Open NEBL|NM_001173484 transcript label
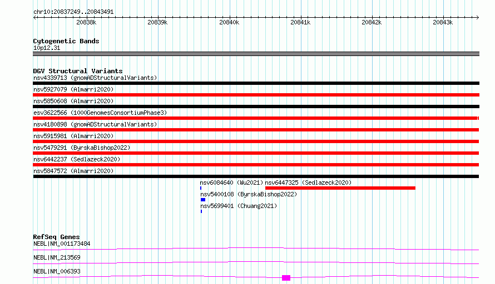This screenshot has height=284, width=495. (62, 244)
